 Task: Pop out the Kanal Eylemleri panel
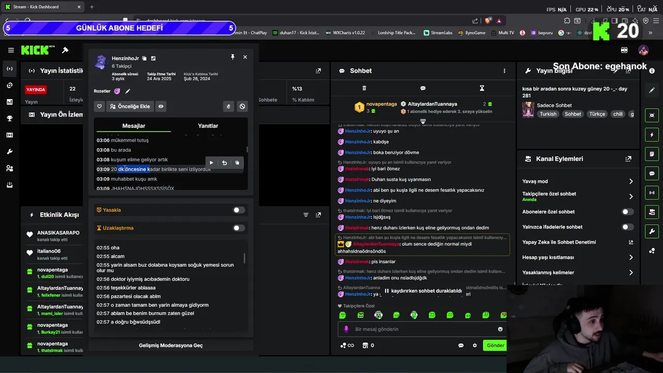tap(628, 159)
